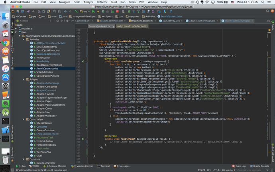This screenshot has height=172, width=275.
Task: Open the app run configuration dropdown
Action: tap(85, 11)
